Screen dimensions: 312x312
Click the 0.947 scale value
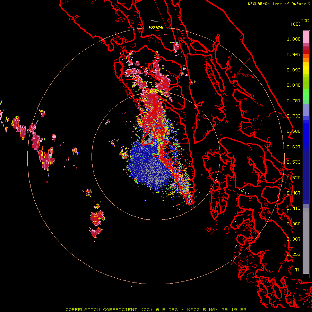click(x=294, y=54)
